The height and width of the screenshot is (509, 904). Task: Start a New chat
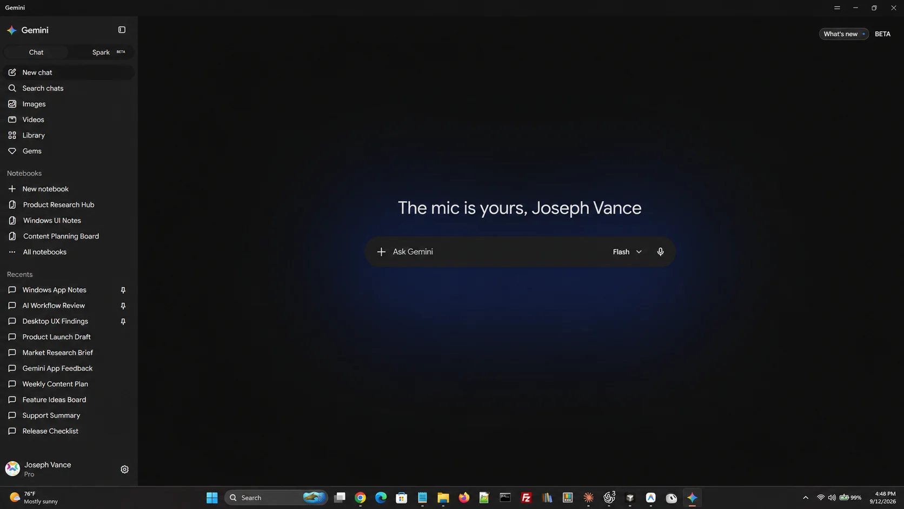click(68, 72)
